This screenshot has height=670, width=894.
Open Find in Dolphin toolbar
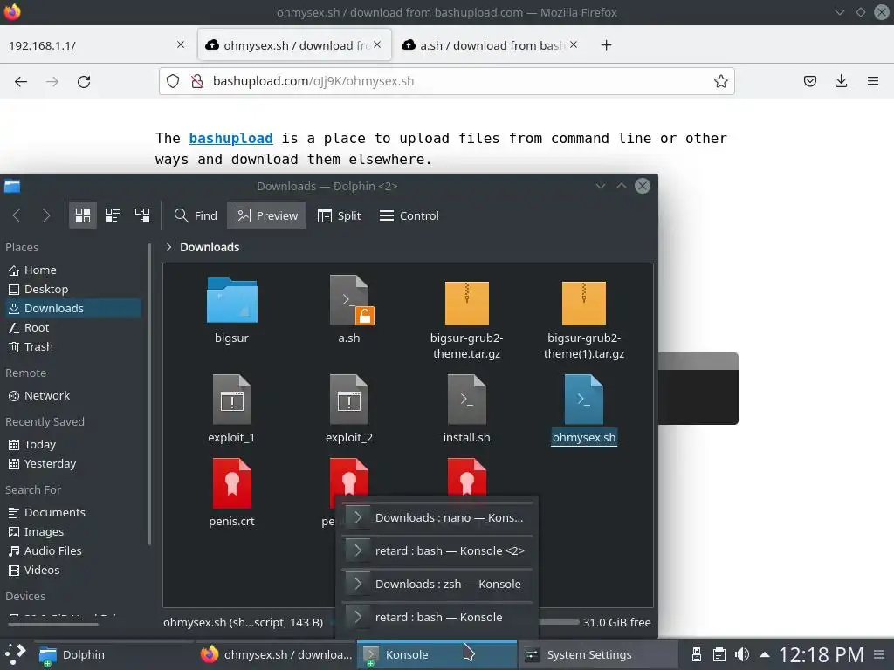coord(196,215)
